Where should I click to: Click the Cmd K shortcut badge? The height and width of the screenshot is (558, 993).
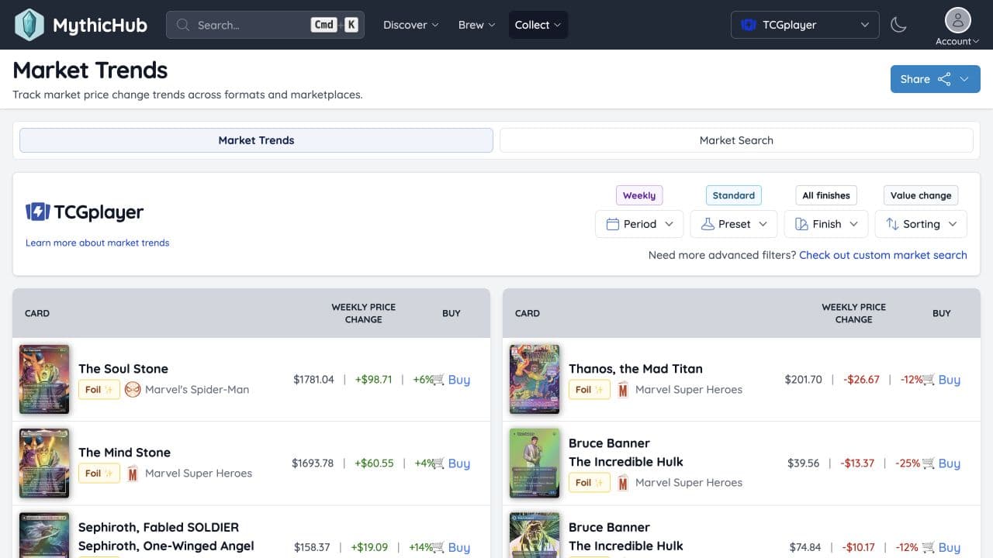tap(335, 25)
